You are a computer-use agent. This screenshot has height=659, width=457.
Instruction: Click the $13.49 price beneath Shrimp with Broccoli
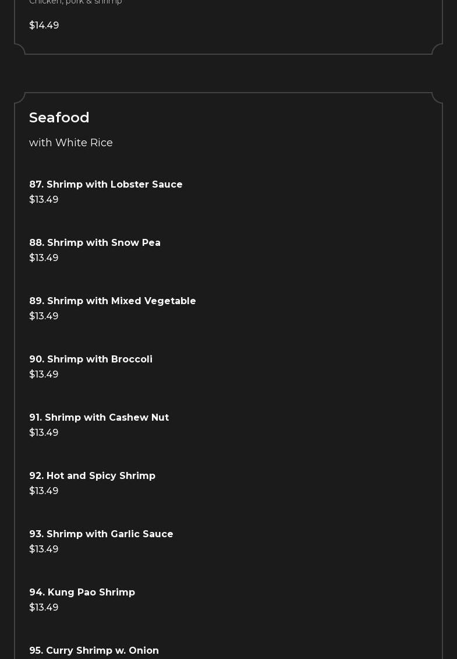click(44, 374)
